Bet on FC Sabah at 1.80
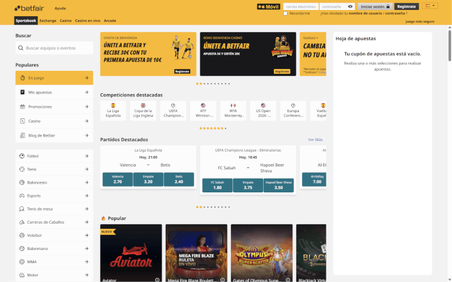This screenshot has height=282, width=452. click(217, 185)
